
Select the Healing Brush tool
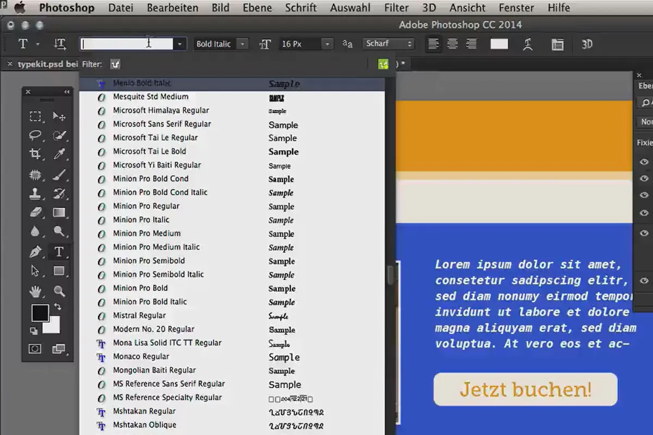click(x=35, y=175)
